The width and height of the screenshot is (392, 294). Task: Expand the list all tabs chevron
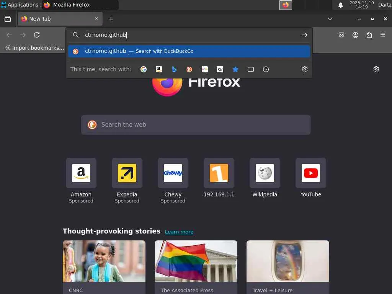point(330,19)
